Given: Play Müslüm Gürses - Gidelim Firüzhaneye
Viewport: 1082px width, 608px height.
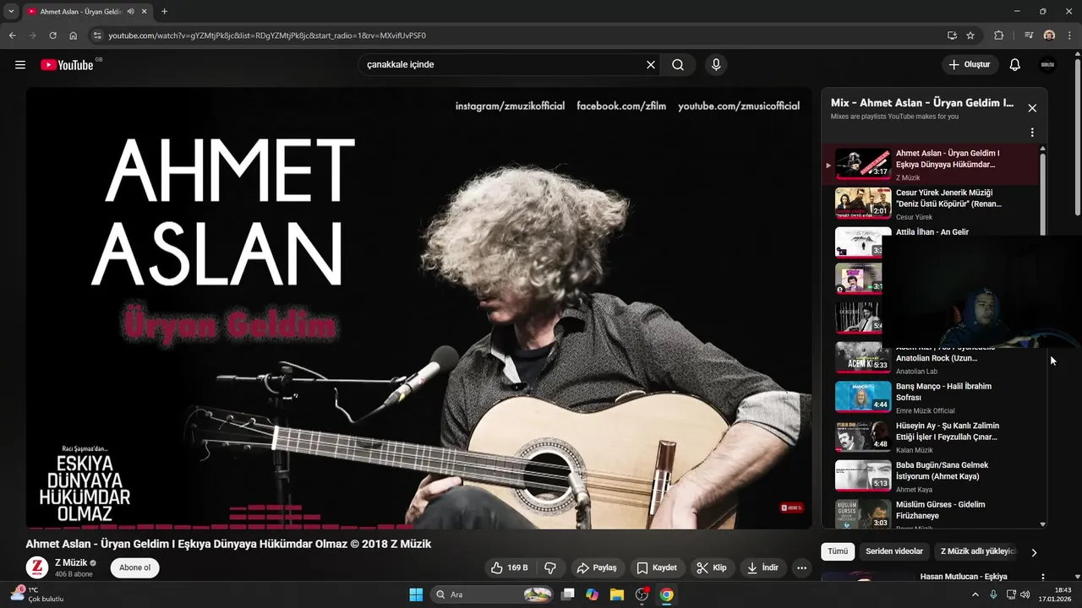Looking at the screenshot, I should coord(930,514).
